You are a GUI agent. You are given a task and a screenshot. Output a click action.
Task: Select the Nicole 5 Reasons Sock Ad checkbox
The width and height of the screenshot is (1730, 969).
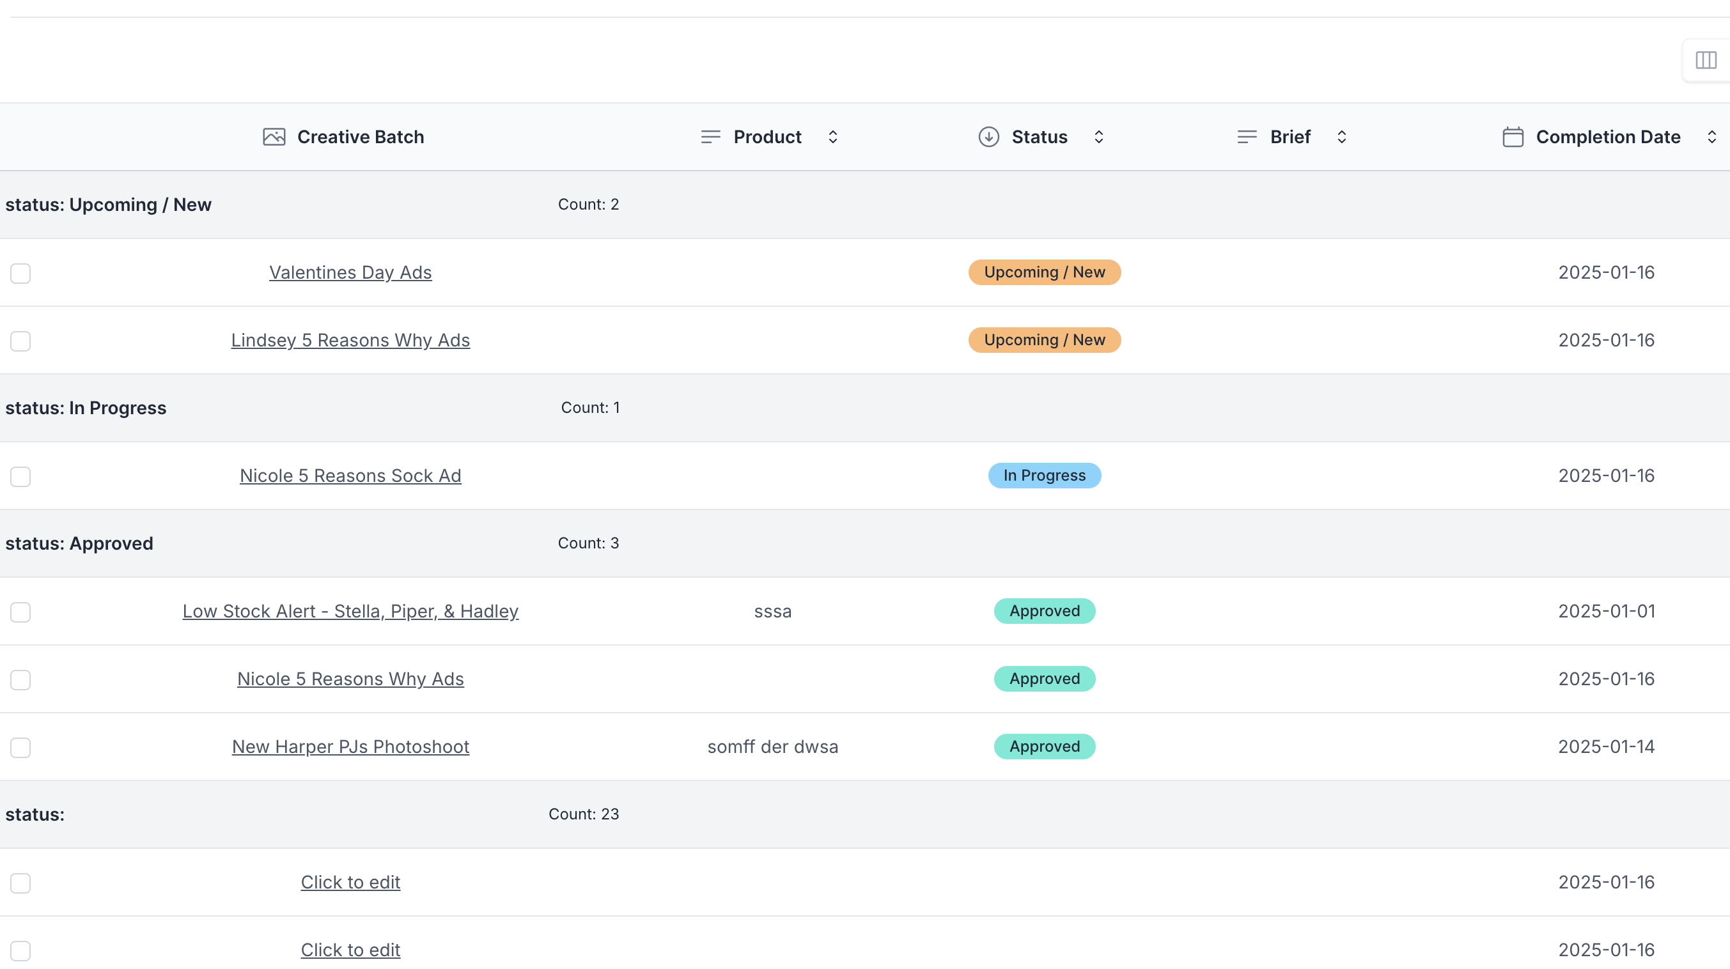pyautogui.click(x=21, y=477)
